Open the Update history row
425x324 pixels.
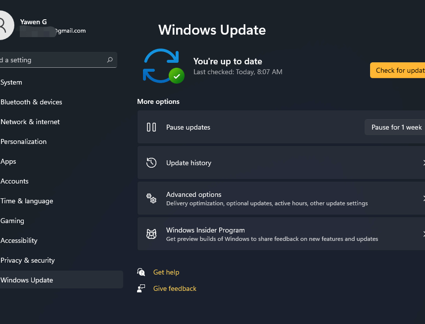281,163
